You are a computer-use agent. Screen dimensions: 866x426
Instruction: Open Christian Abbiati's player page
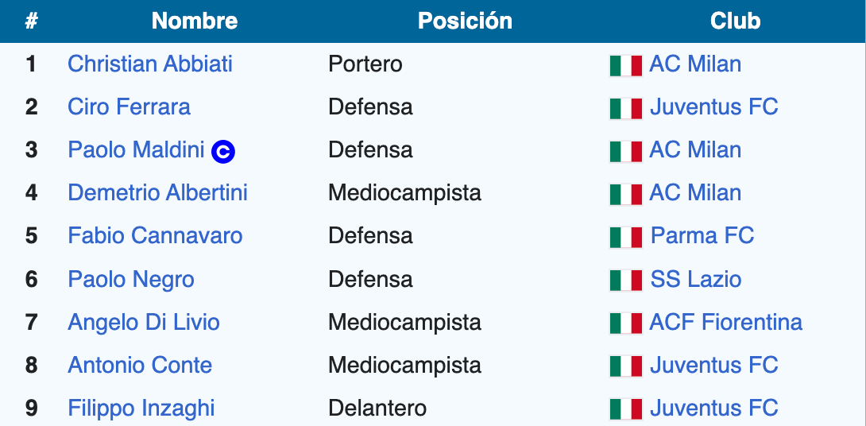coord(150,64)
